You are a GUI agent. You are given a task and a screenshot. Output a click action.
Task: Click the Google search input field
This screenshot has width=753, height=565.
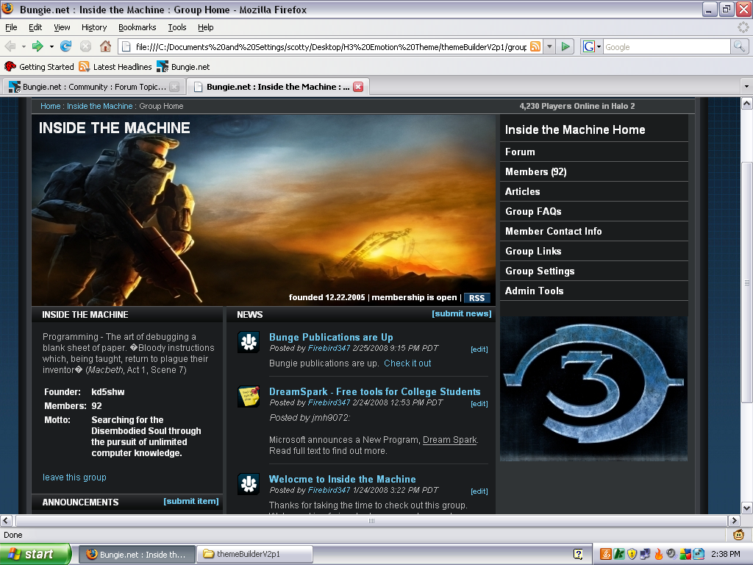(x=665, y=46)
